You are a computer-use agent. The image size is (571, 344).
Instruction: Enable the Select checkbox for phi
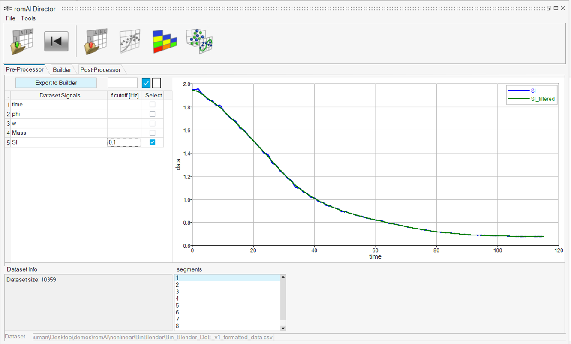point(152,114)
